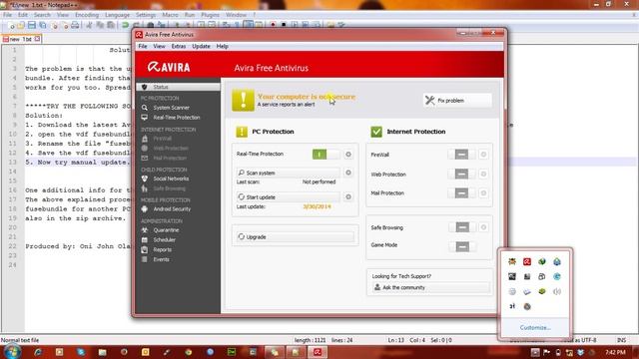Open Notepad++ Encoding menu
Viewport: 639px width, 359px height.
point(87,15)
